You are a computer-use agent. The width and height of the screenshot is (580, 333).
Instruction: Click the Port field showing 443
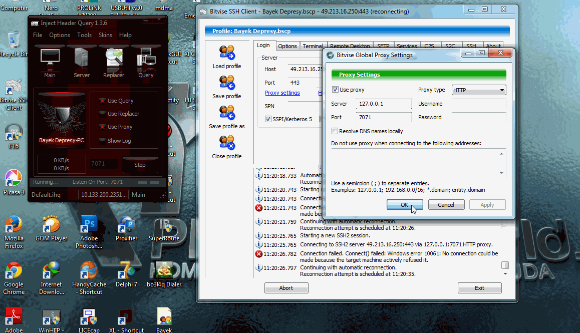[305, 83]
